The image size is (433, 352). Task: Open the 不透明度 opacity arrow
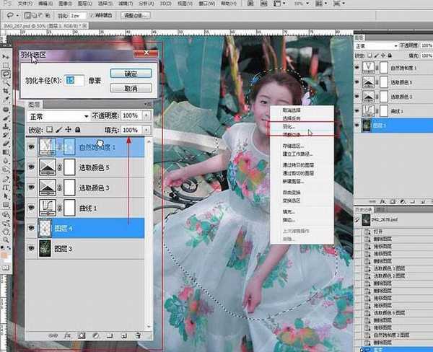pos(147,115)
